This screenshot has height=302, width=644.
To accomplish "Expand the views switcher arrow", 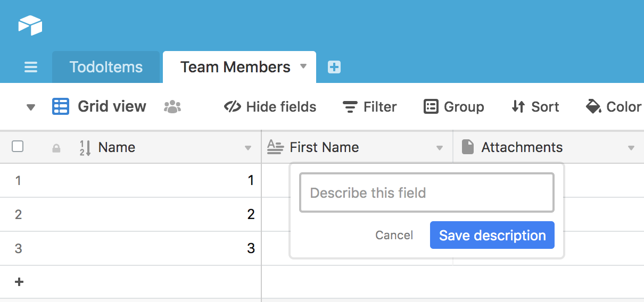I will click(31, 107).
